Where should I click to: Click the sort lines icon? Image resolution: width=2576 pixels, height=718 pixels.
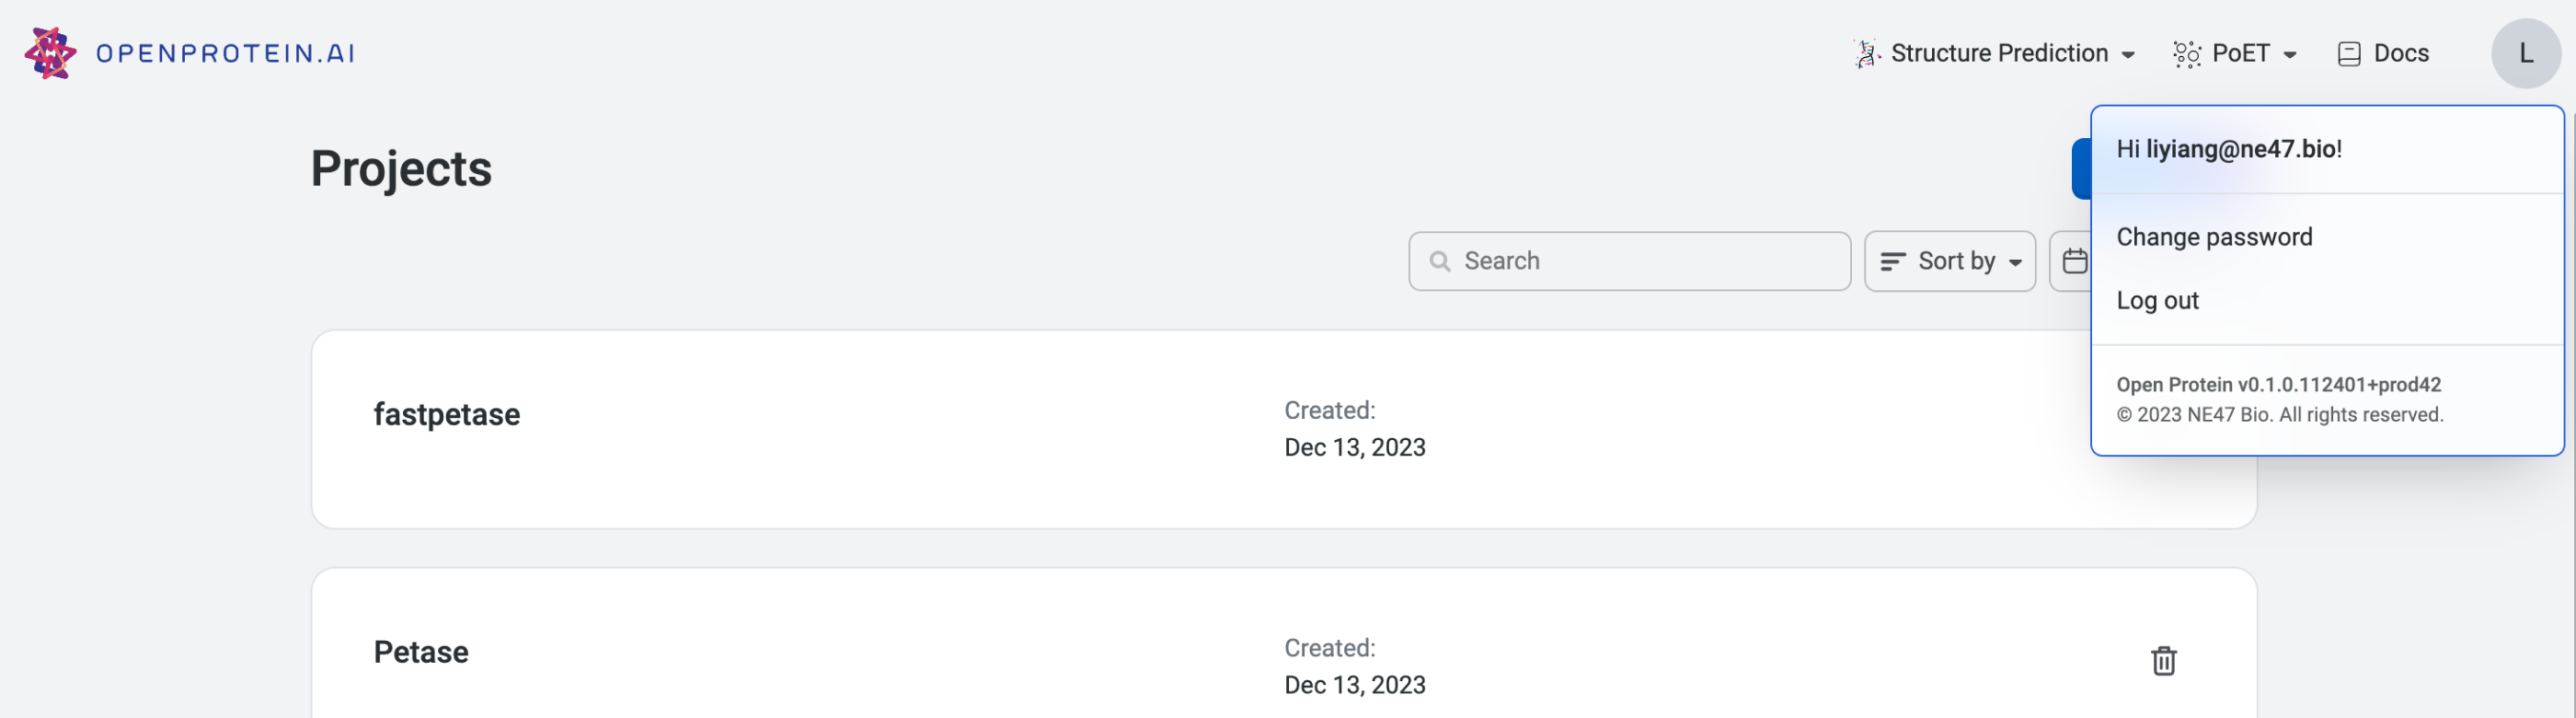[x=1892, y=261]
